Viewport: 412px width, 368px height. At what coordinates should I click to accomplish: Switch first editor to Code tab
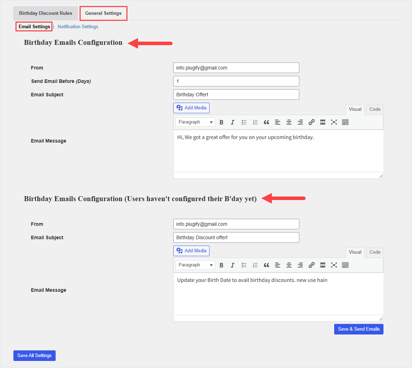pos(375,109)
